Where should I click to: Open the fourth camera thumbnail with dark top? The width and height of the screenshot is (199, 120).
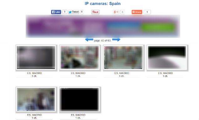tap(167, 57)
